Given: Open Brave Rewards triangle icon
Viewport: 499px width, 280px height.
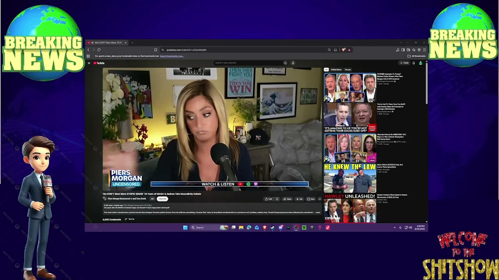Looking at the screenshot, I should pyautogui.click(x=349, y=50).
